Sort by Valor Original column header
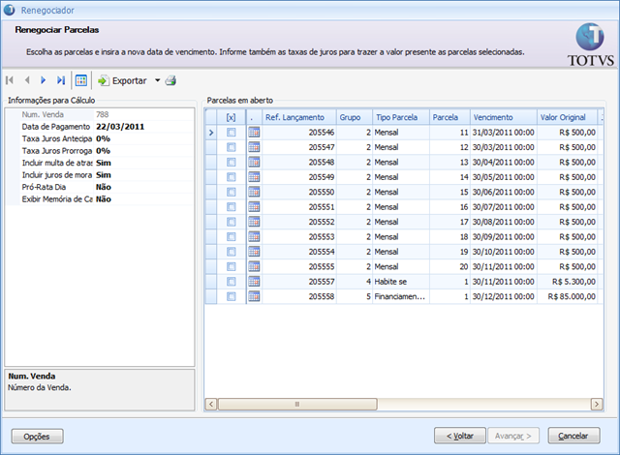This screenshot has height=455, width=620. 567,117
